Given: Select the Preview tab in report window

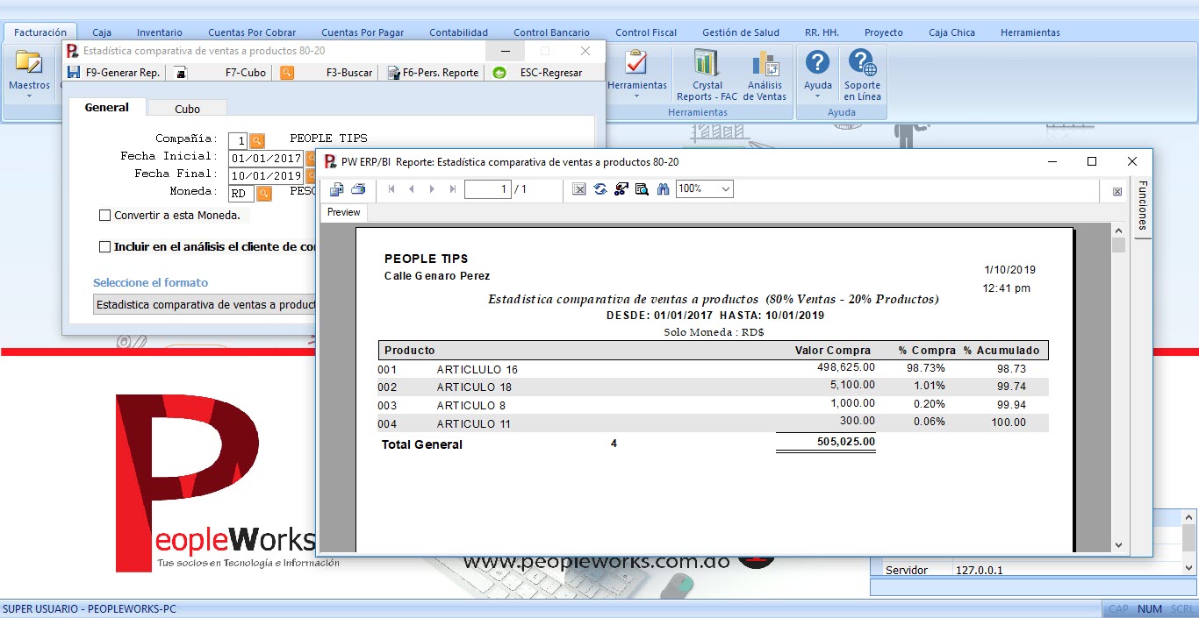Looking at the screenshot, I should click(x=344, y=212).
